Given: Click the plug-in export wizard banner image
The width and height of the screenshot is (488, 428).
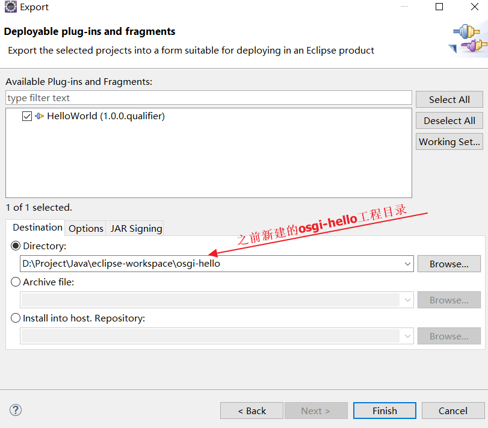Looking at the screenshot, I should (468, 39).
